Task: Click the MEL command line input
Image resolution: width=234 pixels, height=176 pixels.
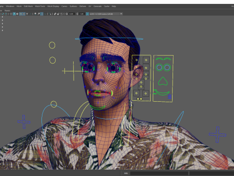Action: [x=159, y=173]
